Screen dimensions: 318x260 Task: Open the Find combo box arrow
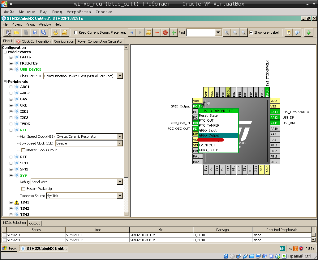click(x=218, y=32)
